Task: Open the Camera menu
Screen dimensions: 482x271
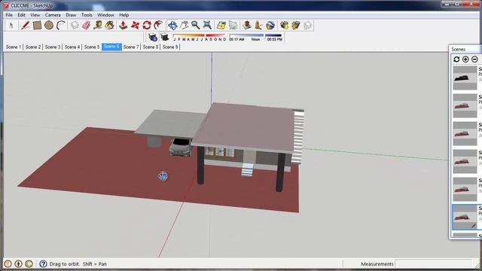Action: click(53, 15)
